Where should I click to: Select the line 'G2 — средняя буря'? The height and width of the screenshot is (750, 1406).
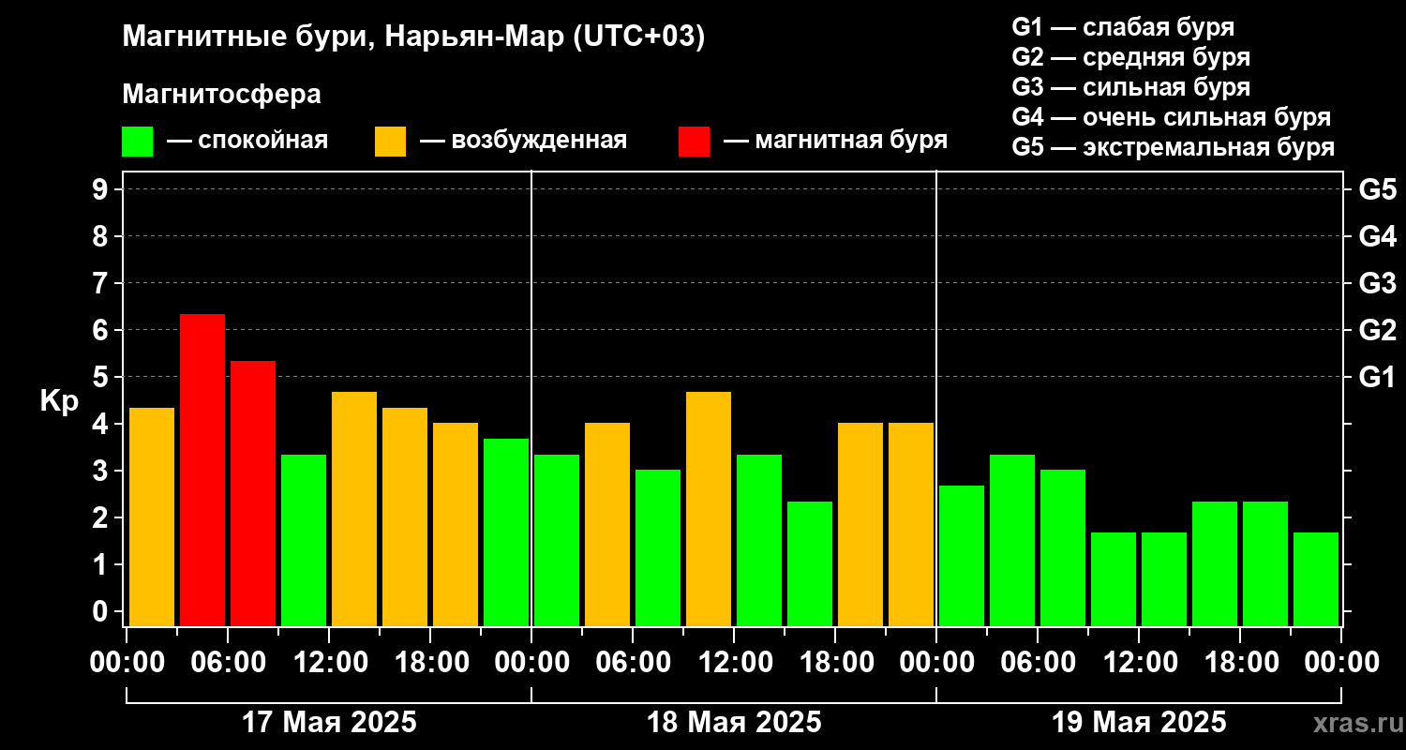(x=1130, y=56)
